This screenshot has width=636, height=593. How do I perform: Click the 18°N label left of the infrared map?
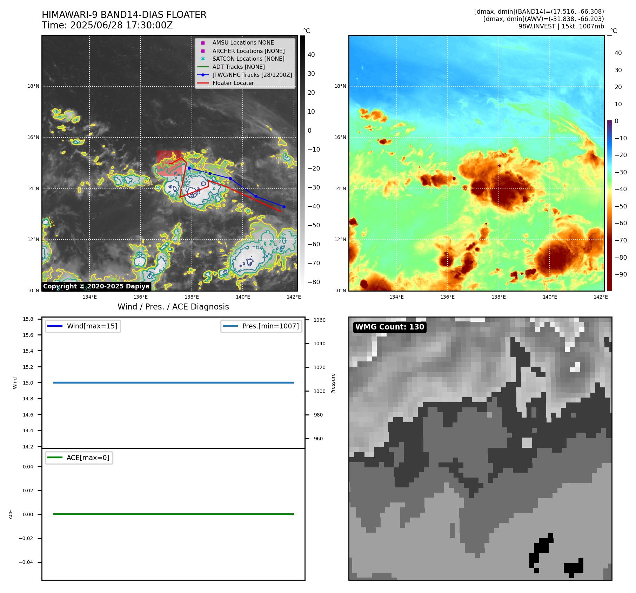(x=33, y=86)
